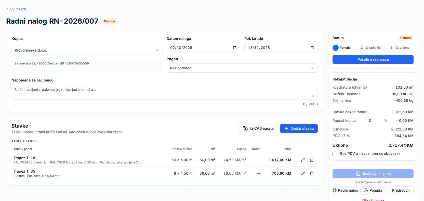Focus the Napomena za radionicu text area
This screenshot has height=201, width=424.
[x=165, y=92]
